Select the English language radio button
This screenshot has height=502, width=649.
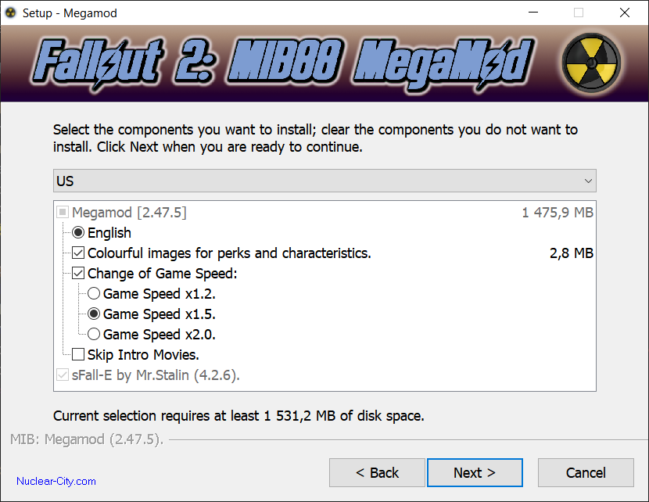click(78, 232)
